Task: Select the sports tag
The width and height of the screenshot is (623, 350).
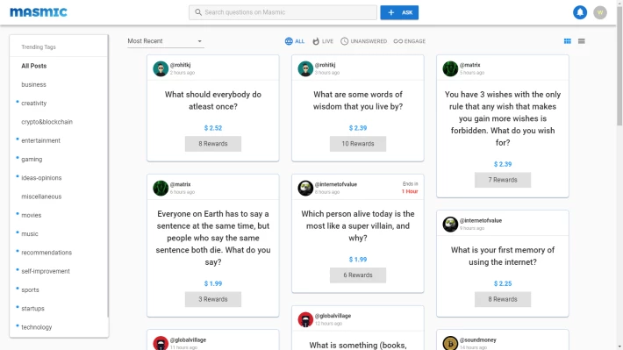Action: click(x=30, y=290)
